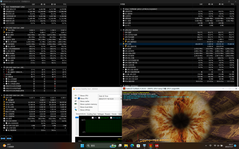The width and height of the screenshot is (239, 149).
Task: Click the AIDA64 taskbar icon
Action: pos(157,146)
